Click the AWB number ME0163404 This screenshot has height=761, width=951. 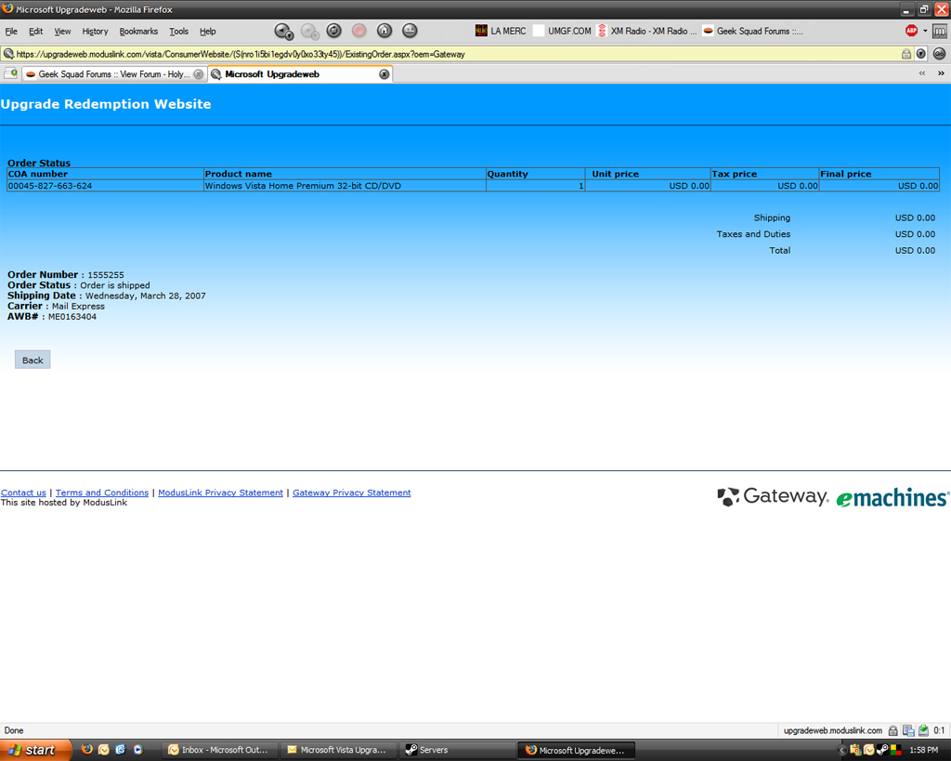[x=72, y=317]
